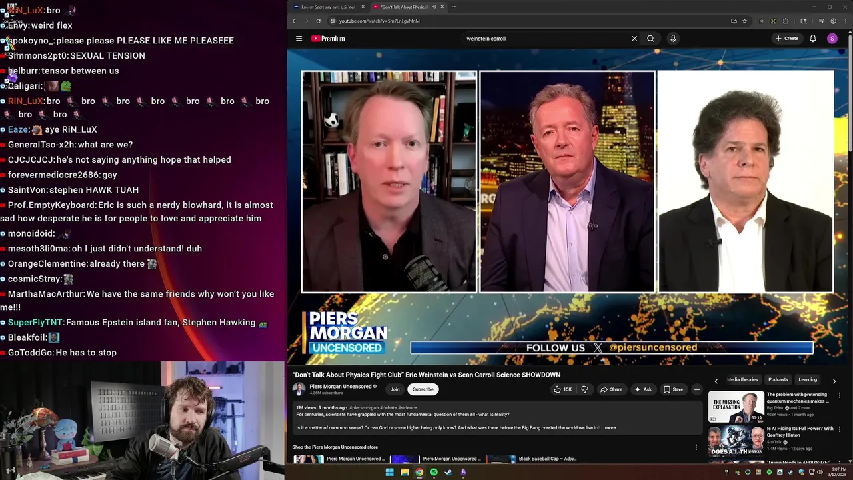Dislike the video with thumbs down
The image size is (853, 480).
(585, 389)
